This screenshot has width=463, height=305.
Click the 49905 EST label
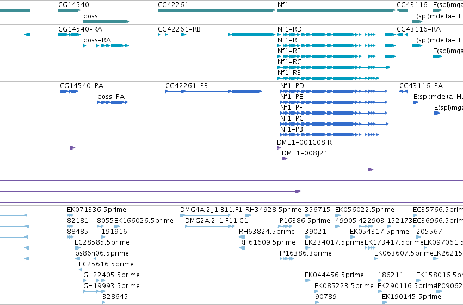[346, 221]
